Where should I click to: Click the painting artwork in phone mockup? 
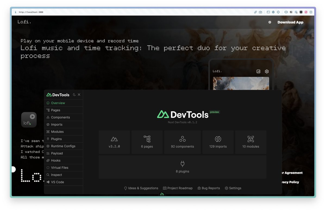pos(241,83)
